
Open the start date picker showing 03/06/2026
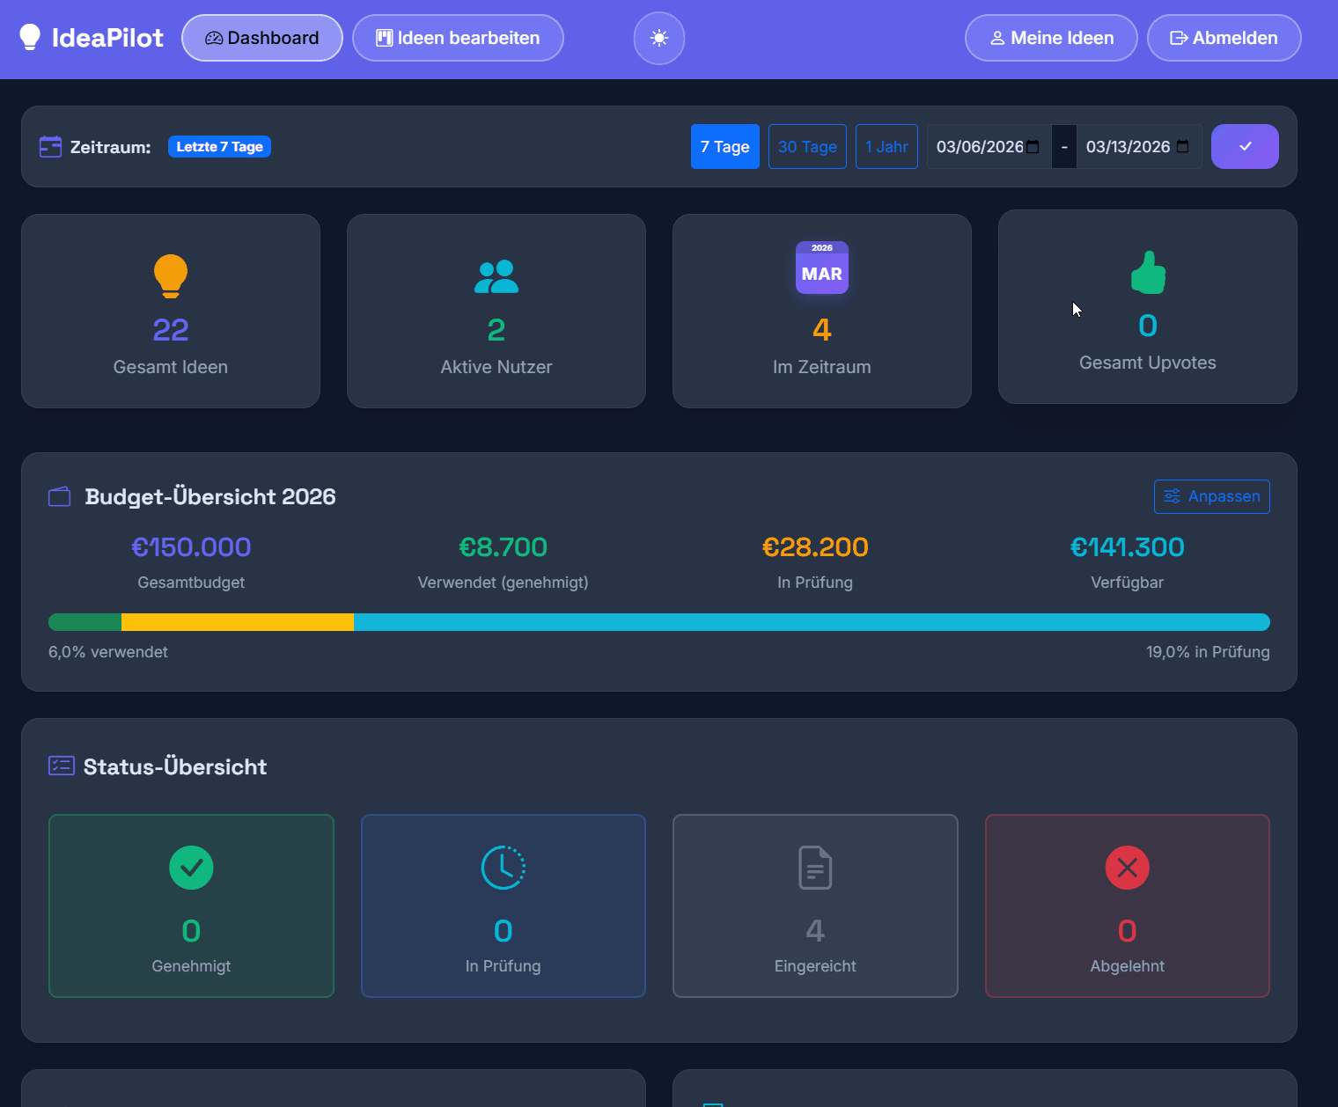point(988,146)
